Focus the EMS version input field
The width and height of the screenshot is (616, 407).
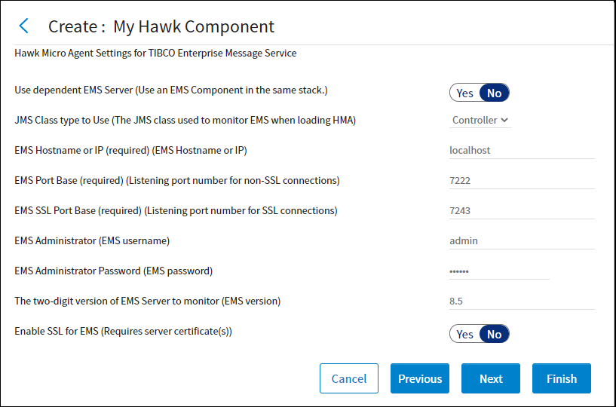[521, 301]
